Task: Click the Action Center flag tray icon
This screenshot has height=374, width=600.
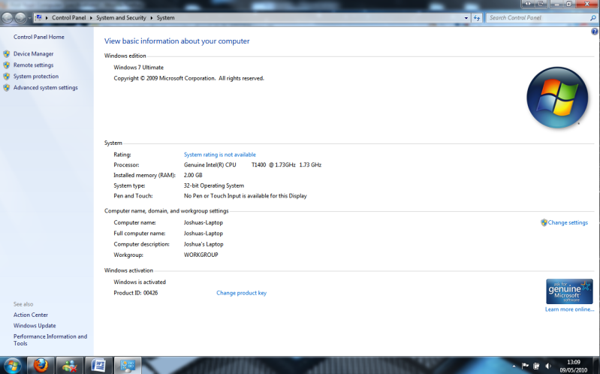Action: click(525, 366)
